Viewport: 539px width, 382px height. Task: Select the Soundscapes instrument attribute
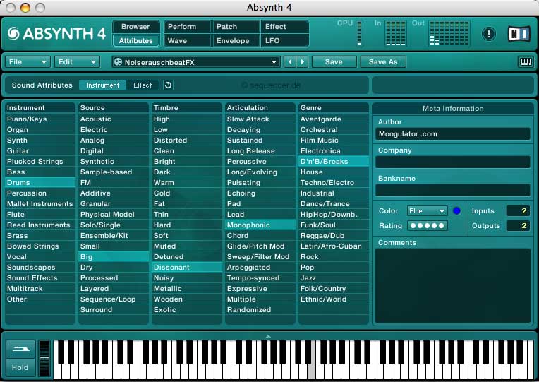coord(40,268)
